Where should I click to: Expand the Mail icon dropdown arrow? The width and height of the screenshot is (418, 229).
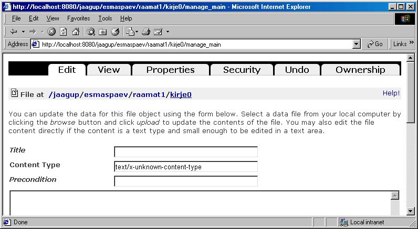[137, 32]
